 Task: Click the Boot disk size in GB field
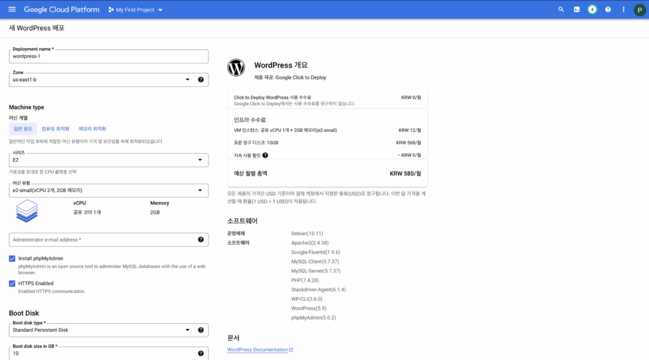[x=108, y=354]
